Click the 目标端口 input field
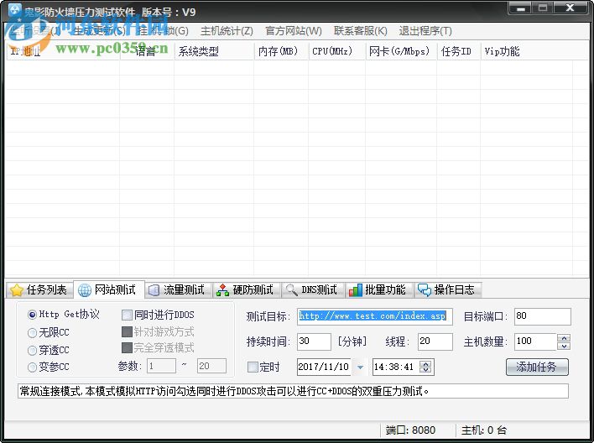This screenshot has height=443, width=594. (543, 316)
